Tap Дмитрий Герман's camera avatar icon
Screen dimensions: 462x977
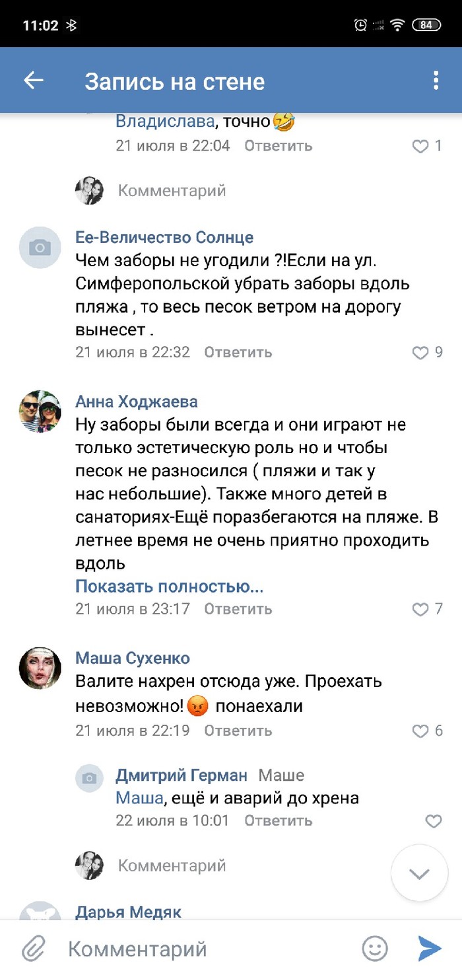coord(89,778)
